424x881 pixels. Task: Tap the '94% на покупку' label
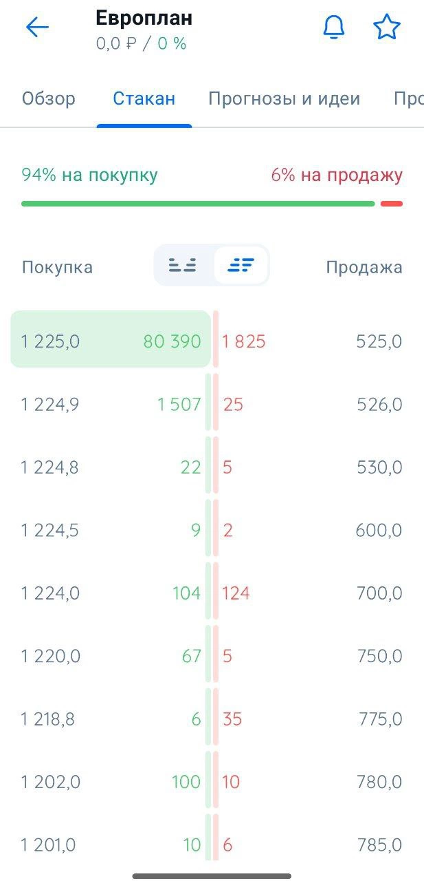[x=89, y=175]
